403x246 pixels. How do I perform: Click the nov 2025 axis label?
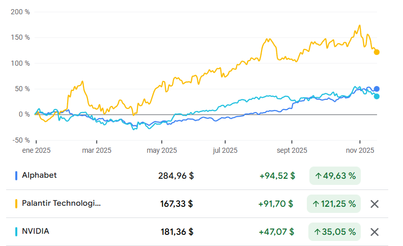[360, 150]
